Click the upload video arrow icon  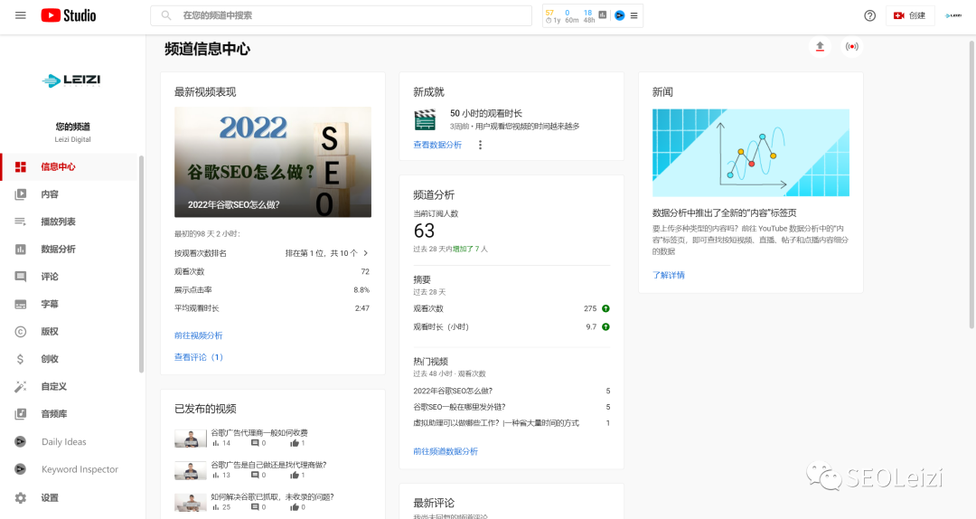tap(820, 47)
